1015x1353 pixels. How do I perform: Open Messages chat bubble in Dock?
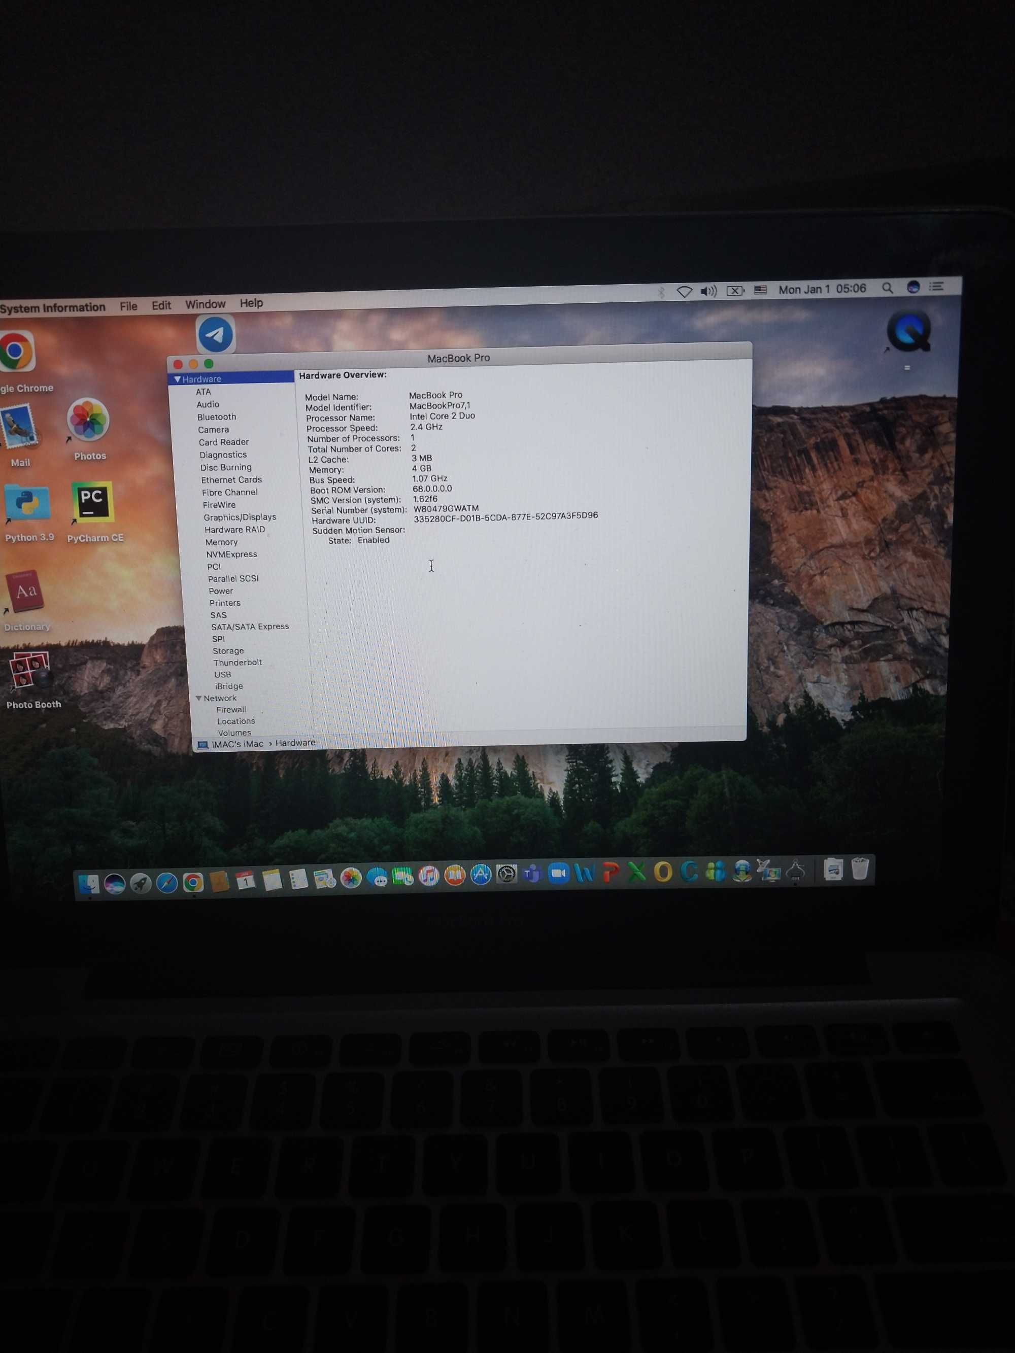coord(377,878)
